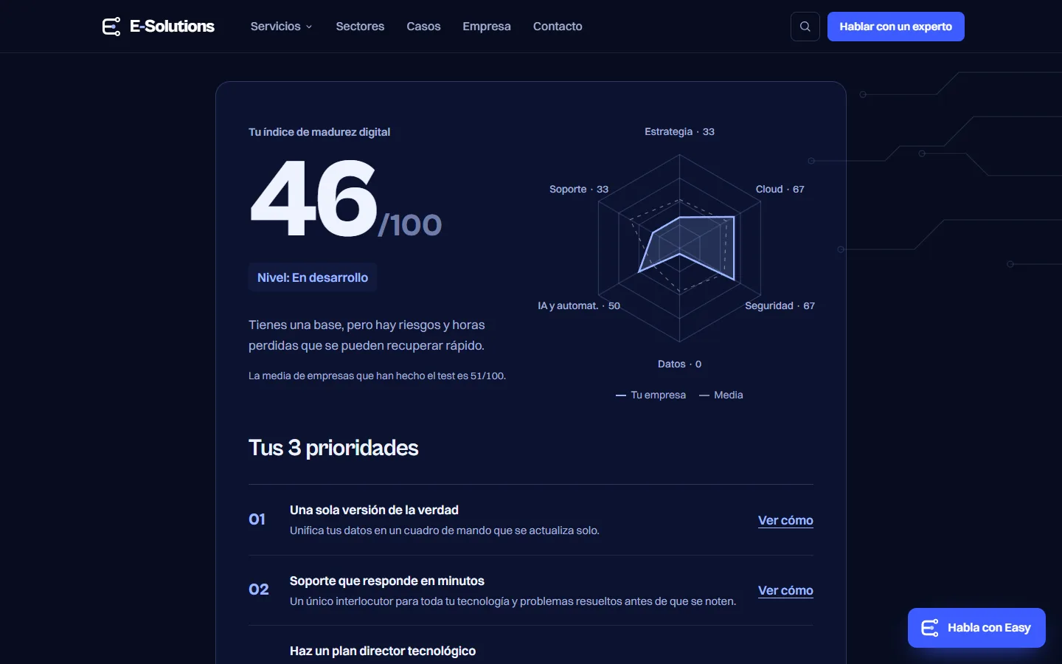The height and width of the screenshot is (664, 1062).
Task: Click the 'Tu índice de madurez digital' label
Action: (x=319, y=132)
